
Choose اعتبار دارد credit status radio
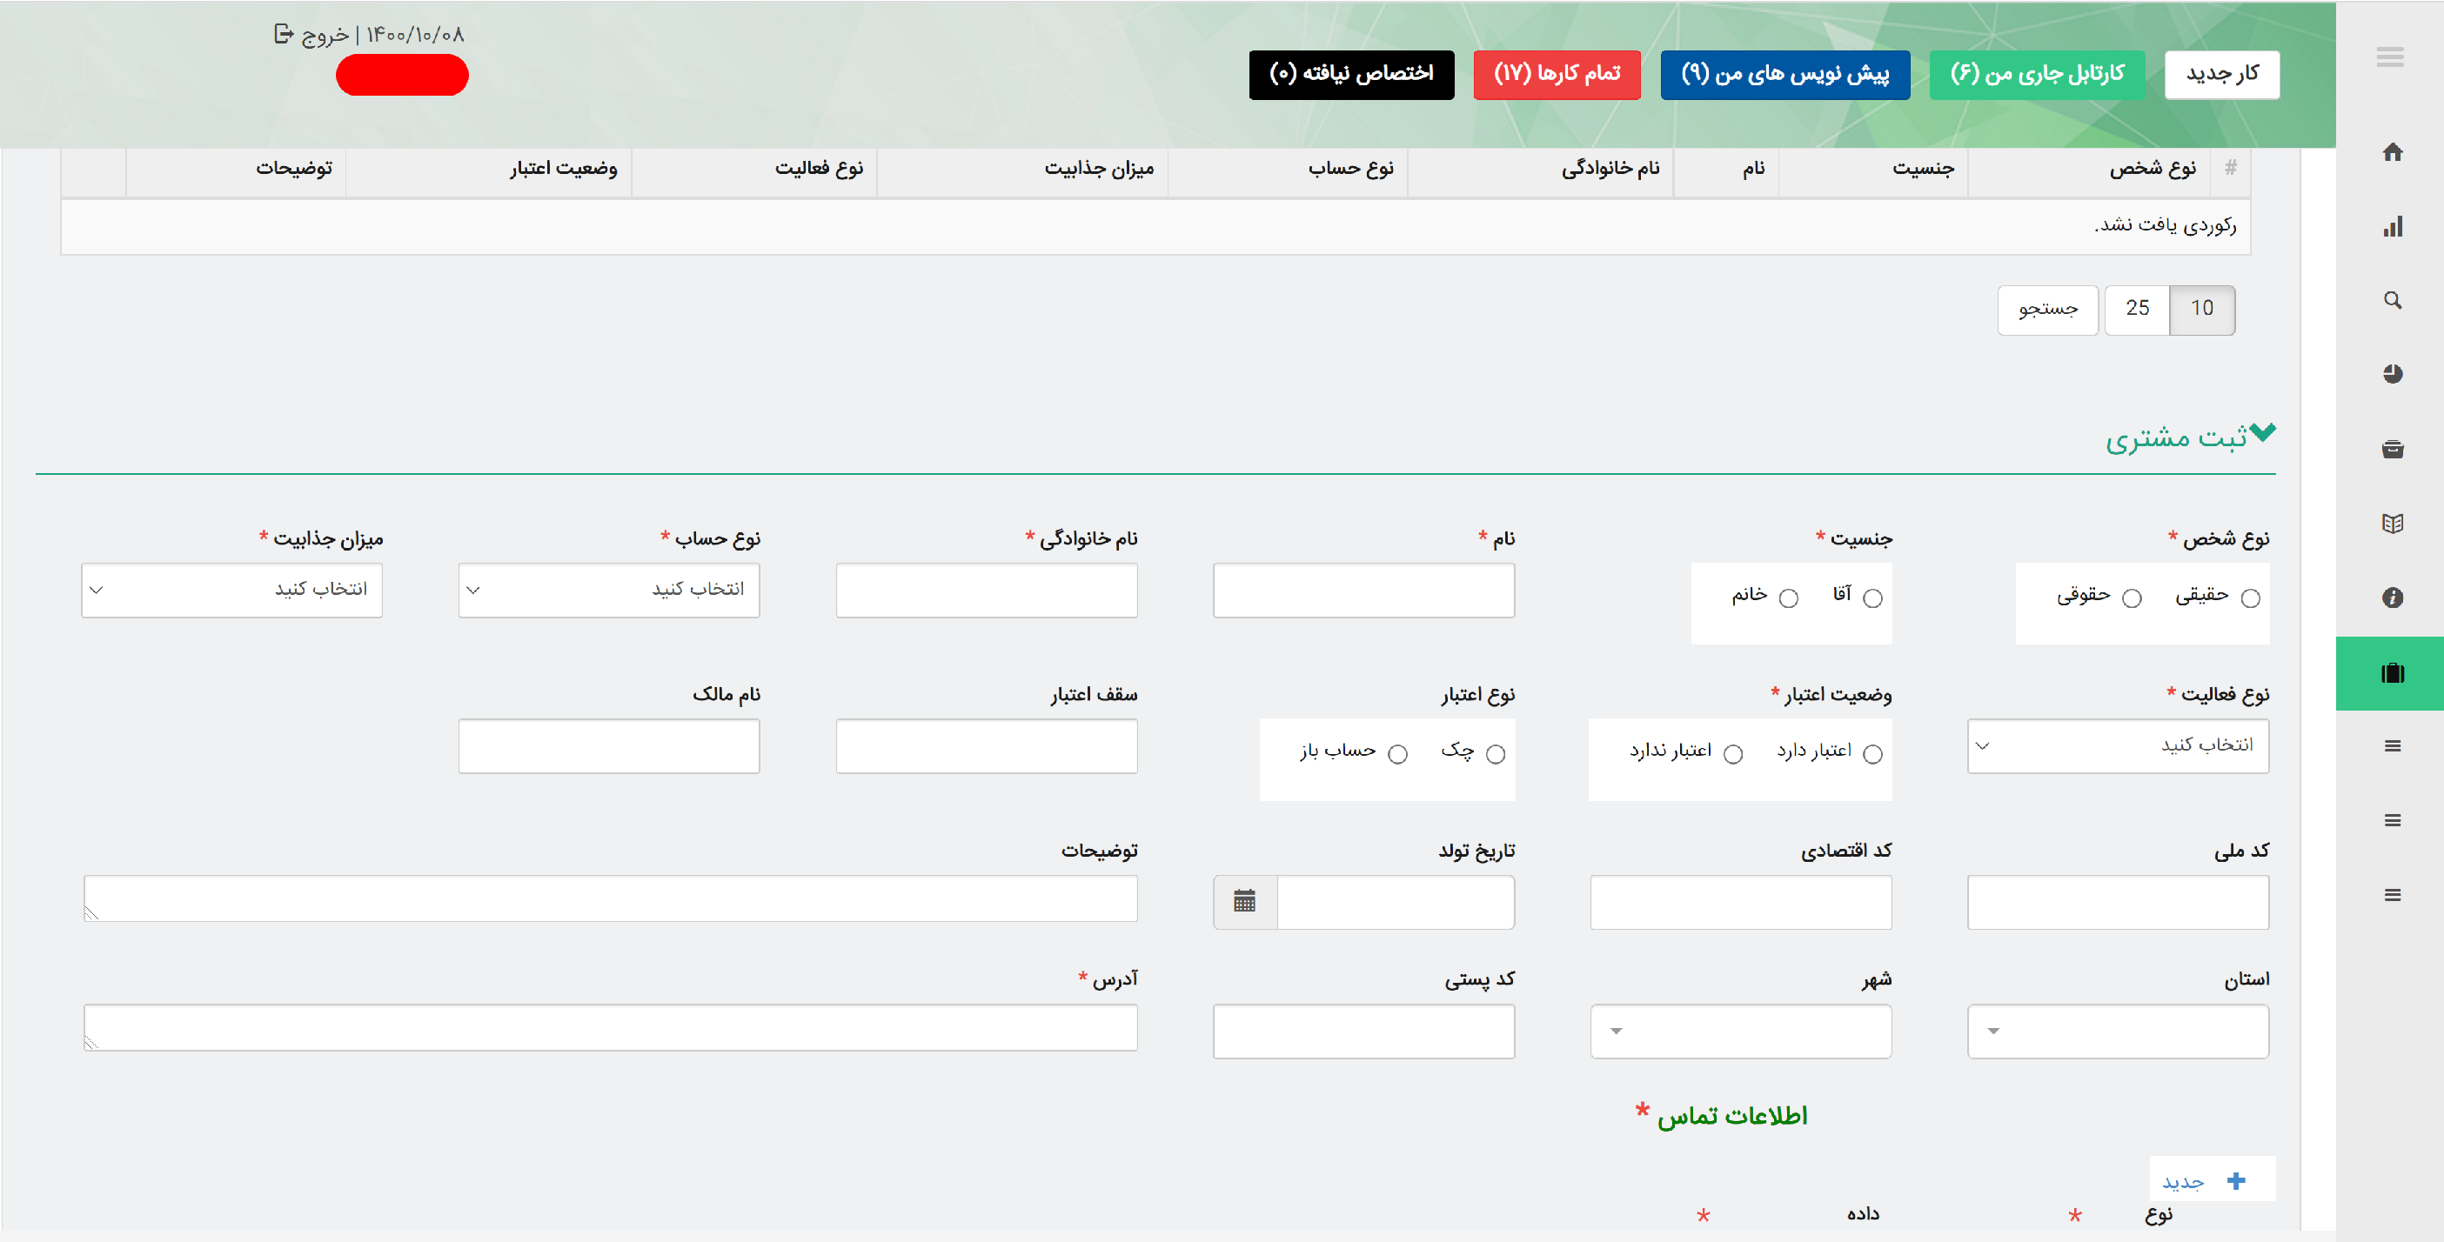1872,754
